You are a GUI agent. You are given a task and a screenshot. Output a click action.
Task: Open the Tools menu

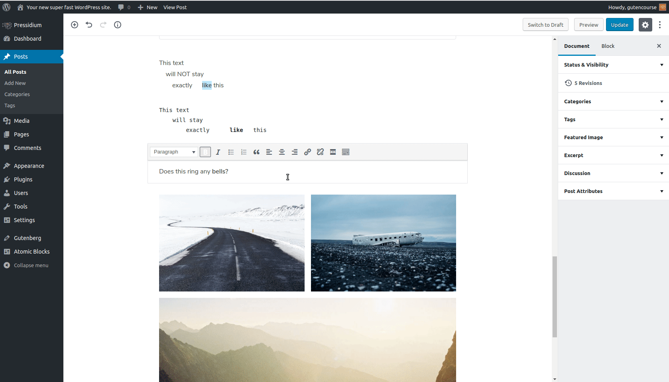pyautogui.click(x=31, y=207)
